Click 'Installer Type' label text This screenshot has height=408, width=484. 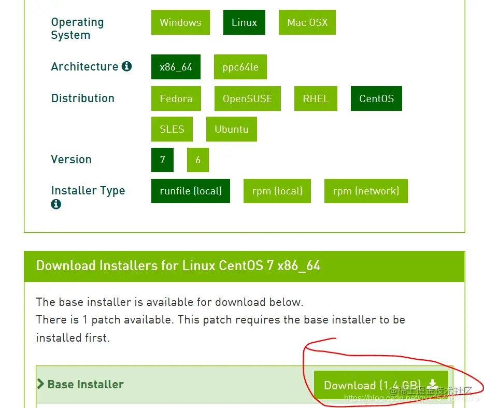pos(88,191)
